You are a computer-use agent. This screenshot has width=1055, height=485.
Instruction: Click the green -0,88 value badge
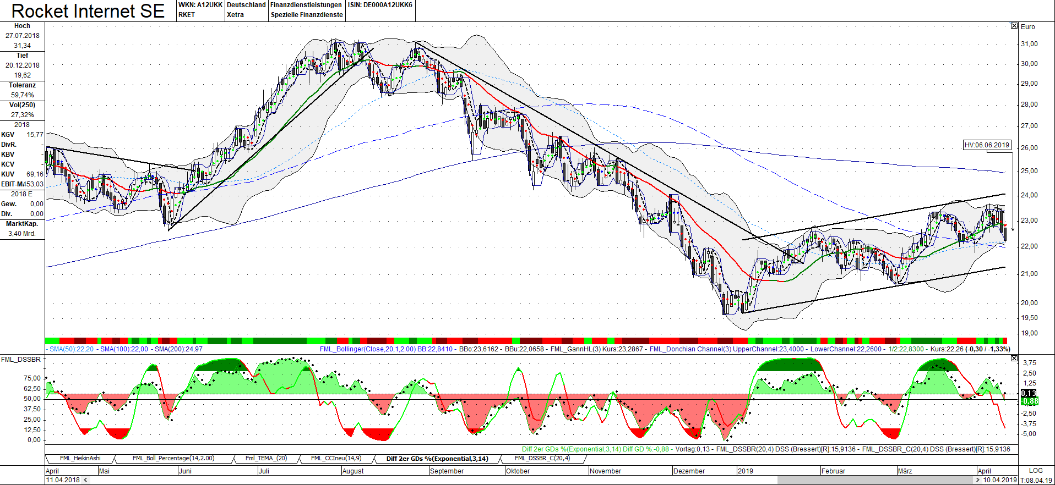pyautogui.click(x=1029, y=401)
